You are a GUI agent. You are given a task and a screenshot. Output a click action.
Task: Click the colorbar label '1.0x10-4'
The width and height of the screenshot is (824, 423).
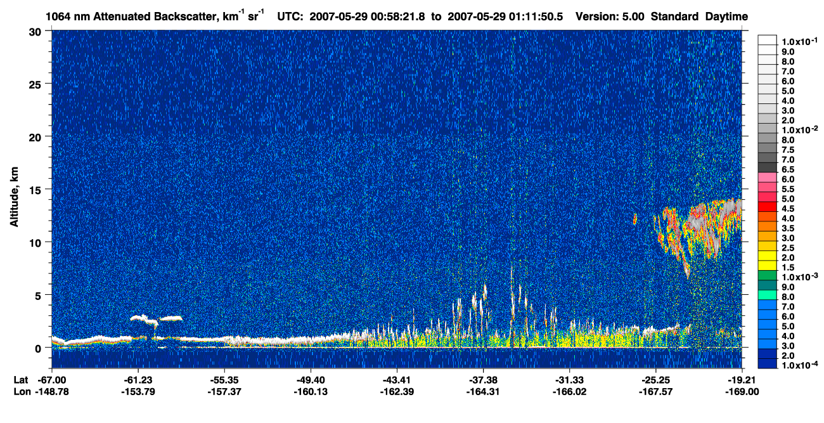point(801,365)
